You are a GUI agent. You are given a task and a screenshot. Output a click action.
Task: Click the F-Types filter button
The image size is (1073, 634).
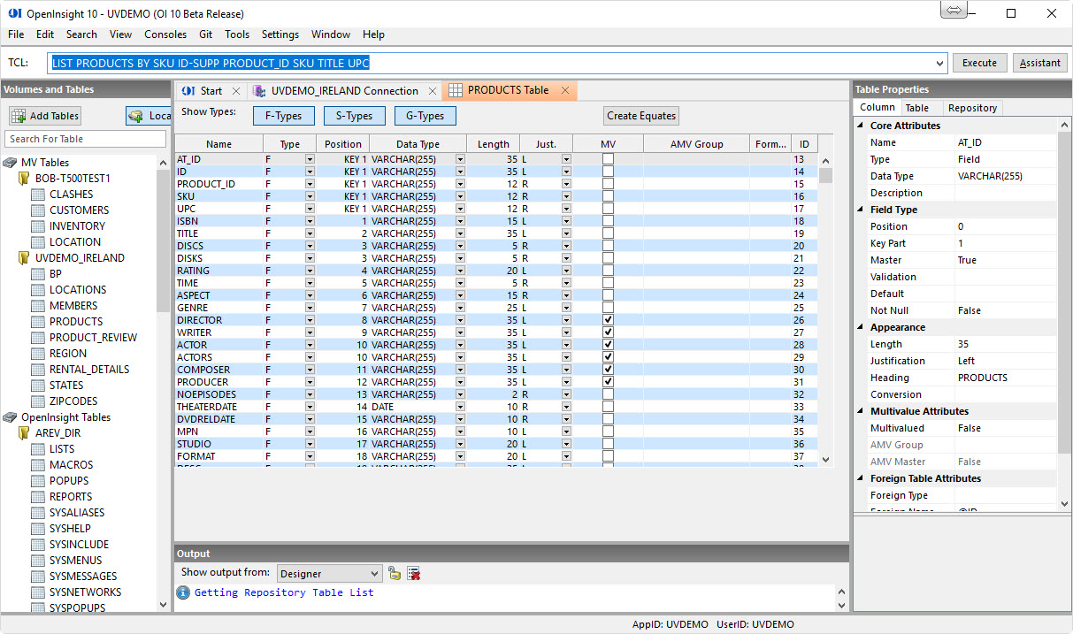coord(284,116)
